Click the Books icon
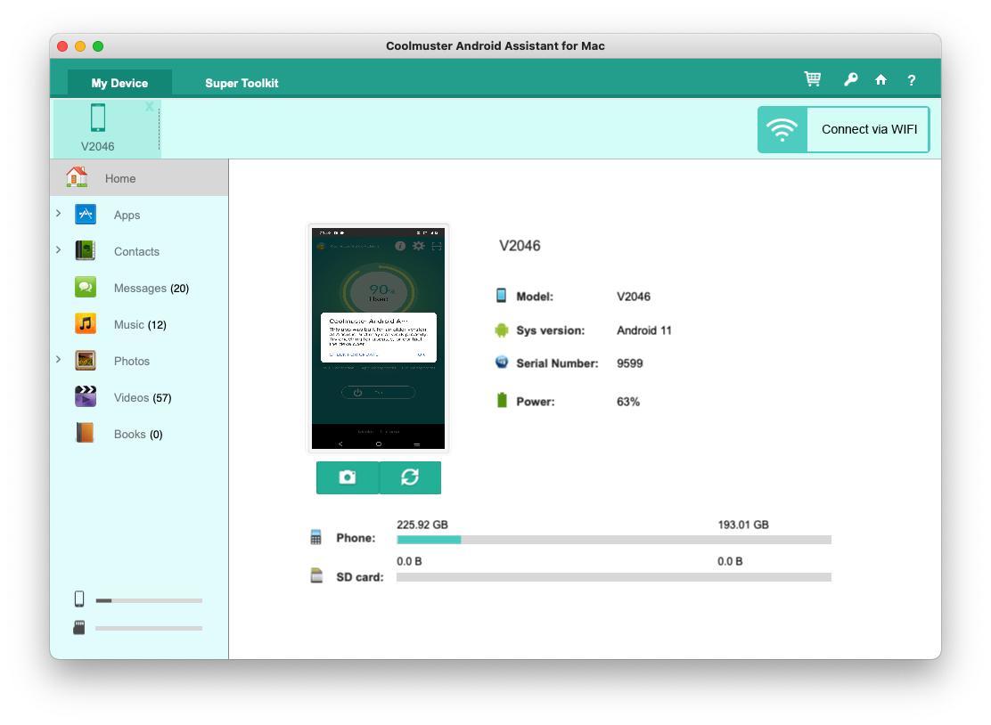This screenshot has width=991, height=725. coord(86,433)
